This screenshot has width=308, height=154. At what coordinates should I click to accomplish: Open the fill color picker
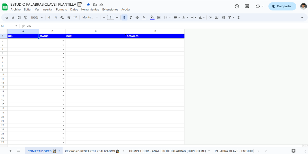(152, 17)
